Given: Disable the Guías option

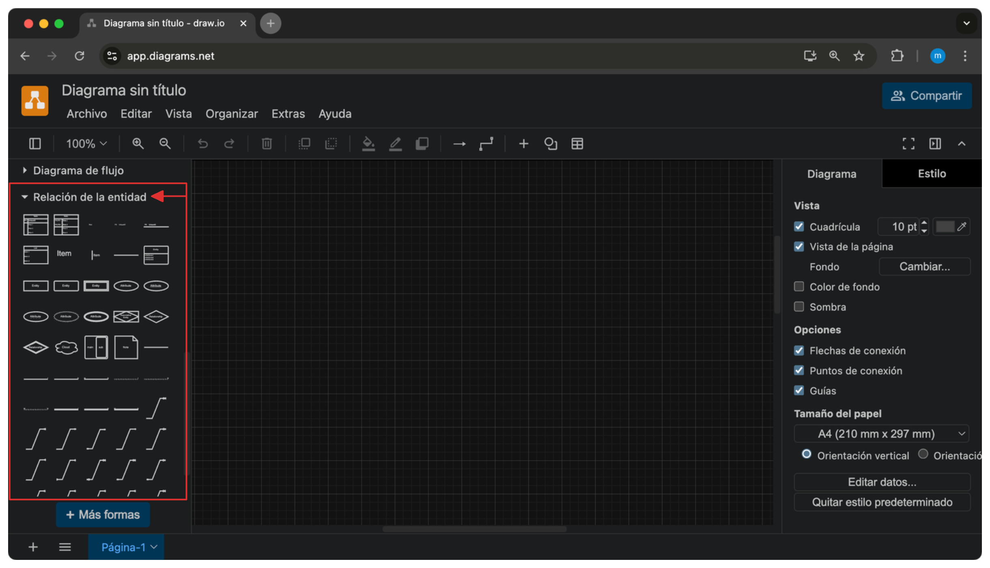Looking at the screenshot, I should (799, 390).
